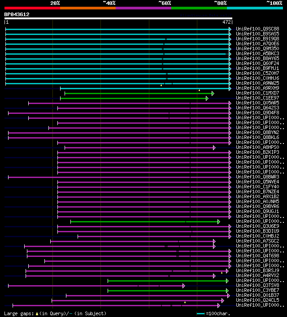Select label UniRef100_C1EE97

(257, 98)
